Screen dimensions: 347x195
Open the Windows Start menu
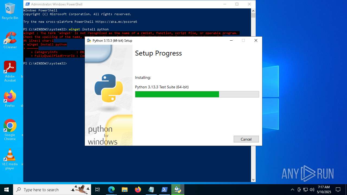click(x=7, y=190)
